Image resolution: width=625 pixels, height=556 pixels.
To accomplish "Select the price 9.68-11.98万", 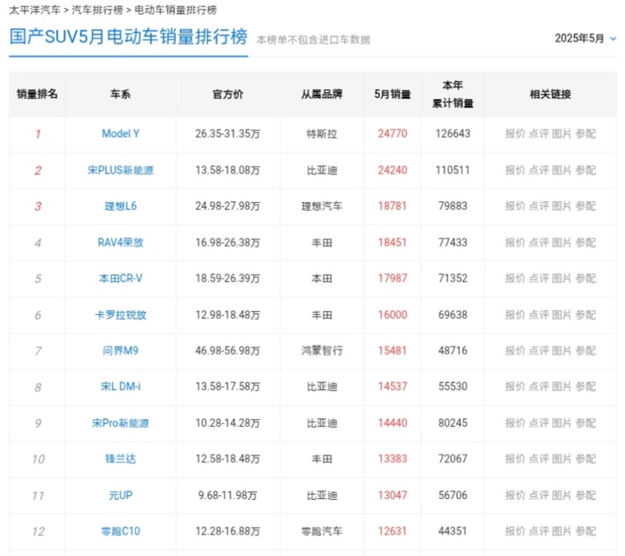I will (x=228, y=495).
